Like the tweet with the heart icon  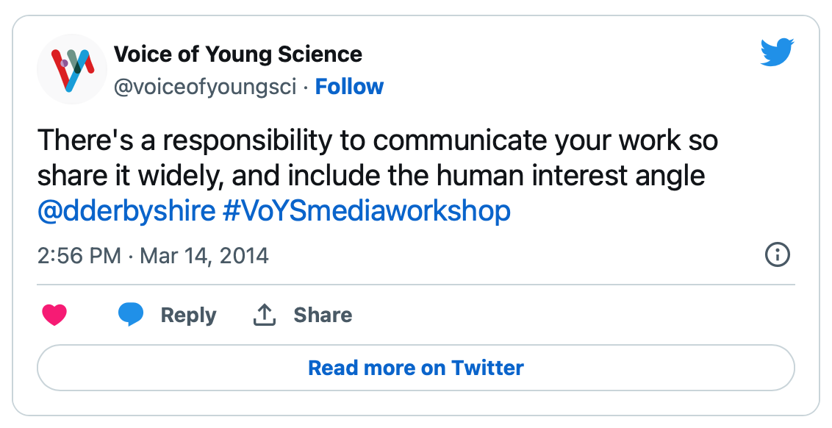tap(54, 315)
